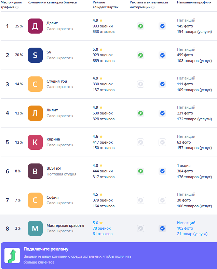Image resolution: width=217 pixels, height=269 pixels.
Task: Click the grey advertising icon for София
Action: point(140,200)
